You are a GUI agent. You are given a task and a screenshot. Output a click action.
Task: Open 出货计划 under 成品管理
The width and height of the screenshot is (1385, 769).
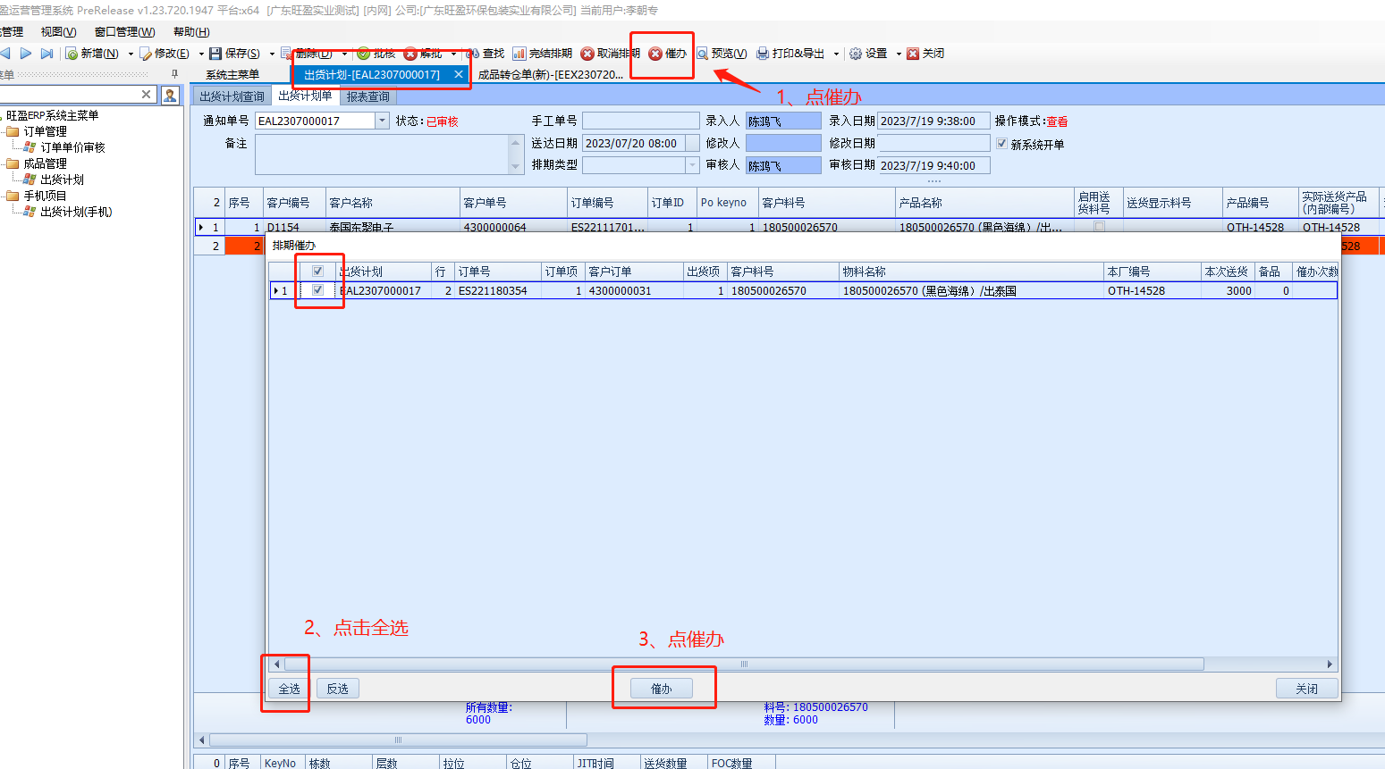[x=62, y=180]
